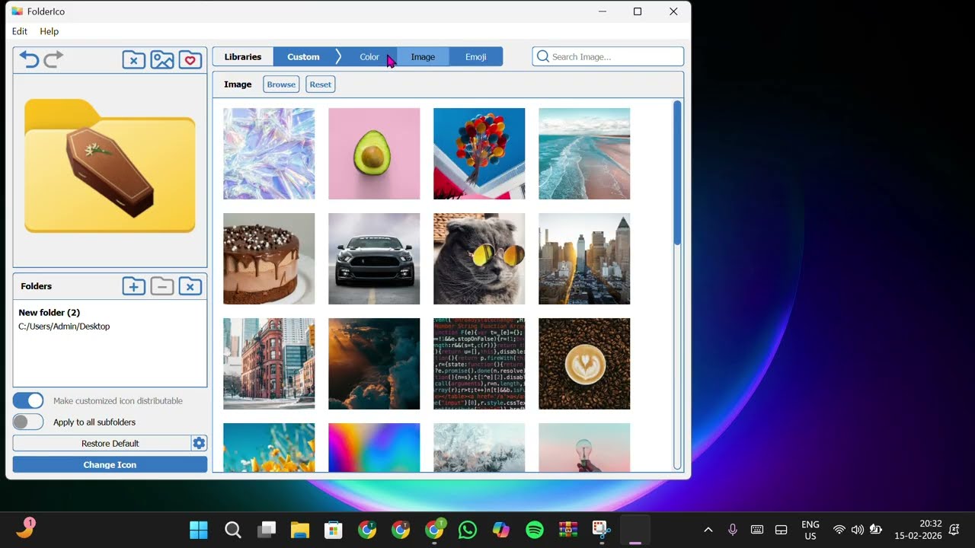Select the Custom tab
This screenshot has height=548, width=975.
(x=303, y=56)
